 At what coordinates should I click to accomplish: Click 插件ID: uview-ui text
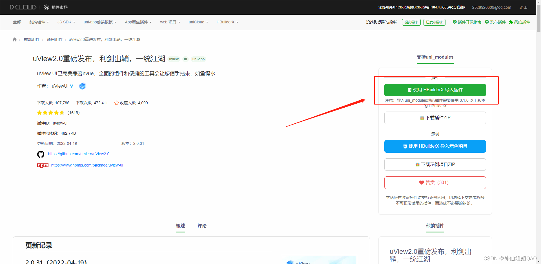click(x=52, y=123)
